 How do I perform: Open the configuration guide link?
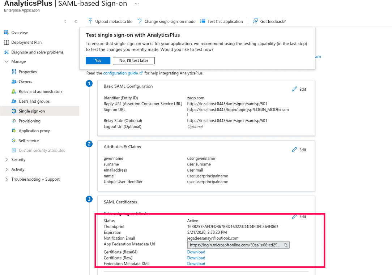coord(120,73)
